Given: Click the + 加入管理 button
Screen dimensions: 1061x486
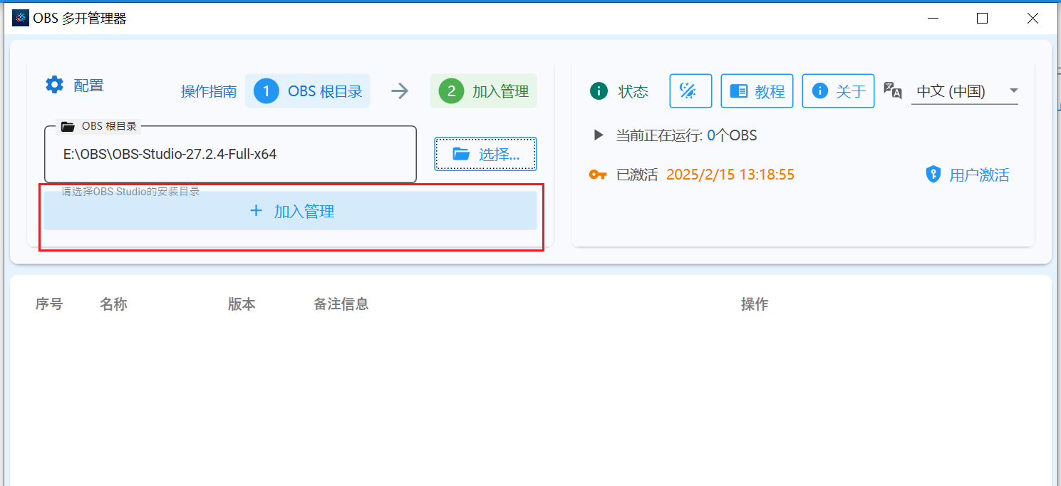Looking at the screenshot, I should (291, 211).
